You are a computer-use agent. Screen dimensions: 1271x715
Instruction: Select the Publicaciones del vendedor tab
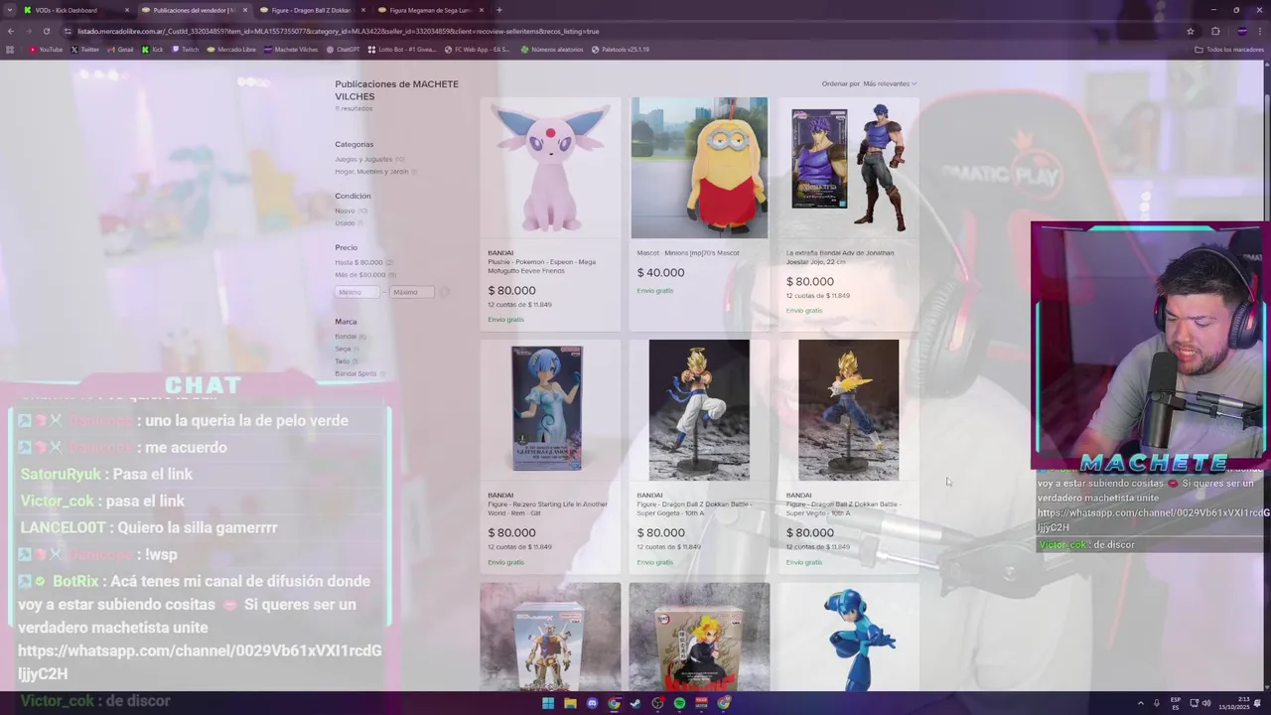193,10
